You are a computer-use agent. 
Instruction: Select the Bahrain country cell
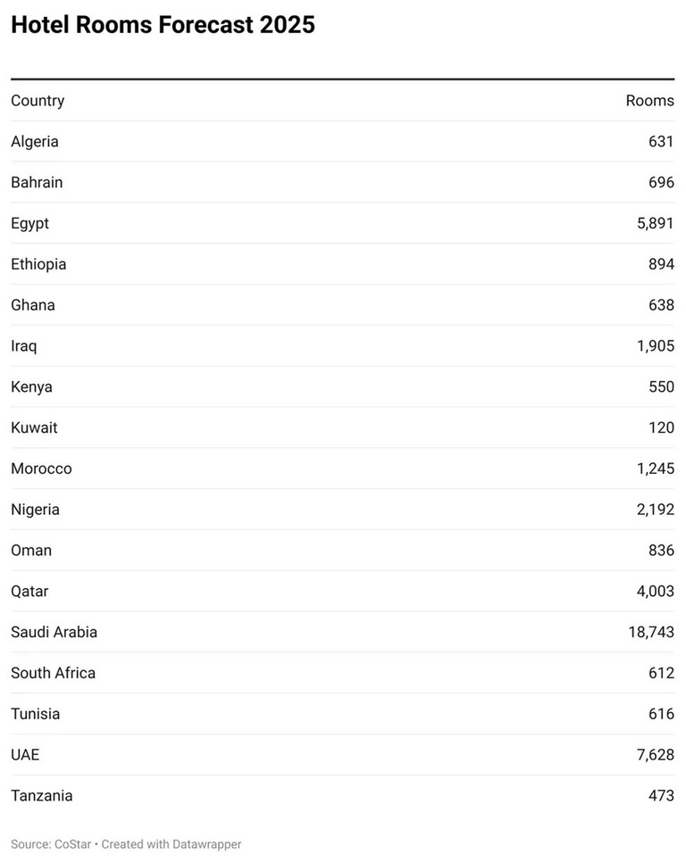coord(37,182)
